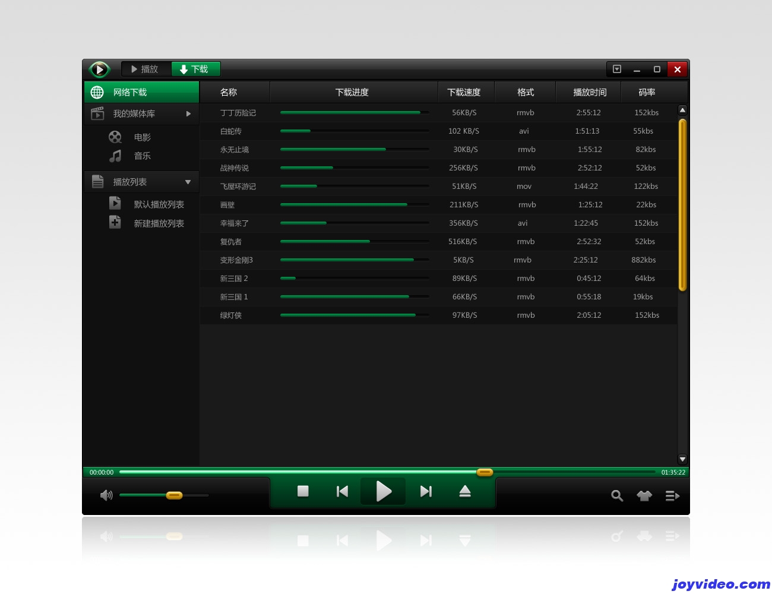
Task: Click the globe icon beside 网络下载
Action: point(97,92)
